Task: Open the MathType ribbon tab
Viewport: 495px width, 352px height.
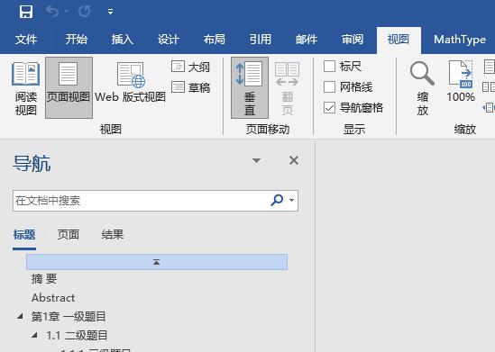Action: pyautogui.click(x=460, y=40)
